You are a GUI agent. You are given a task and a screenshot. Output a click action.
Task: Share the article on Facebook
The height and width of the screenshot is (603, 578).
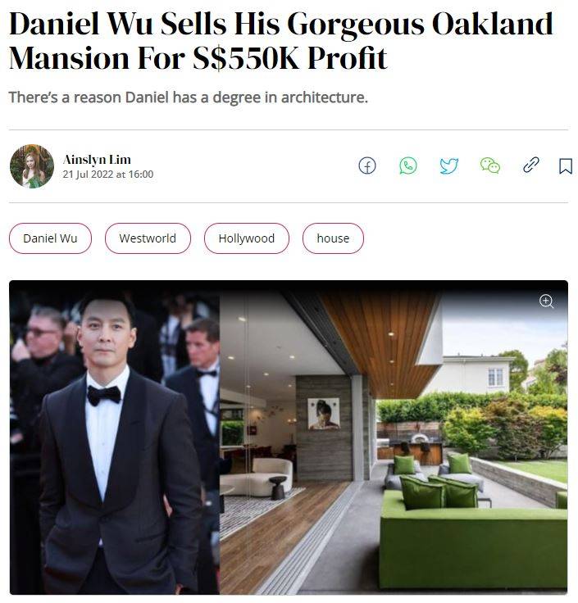[367, 166]
